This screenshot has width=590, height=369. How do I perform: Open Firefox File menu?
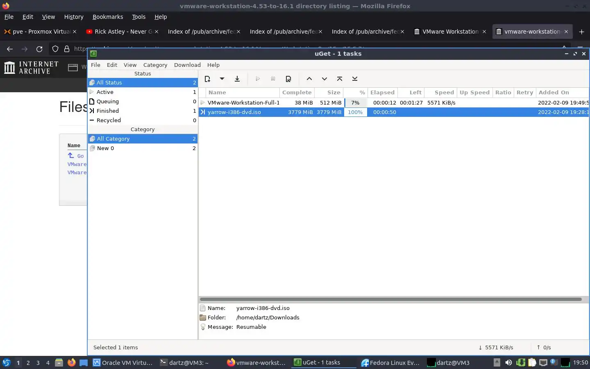coord(9,17)
